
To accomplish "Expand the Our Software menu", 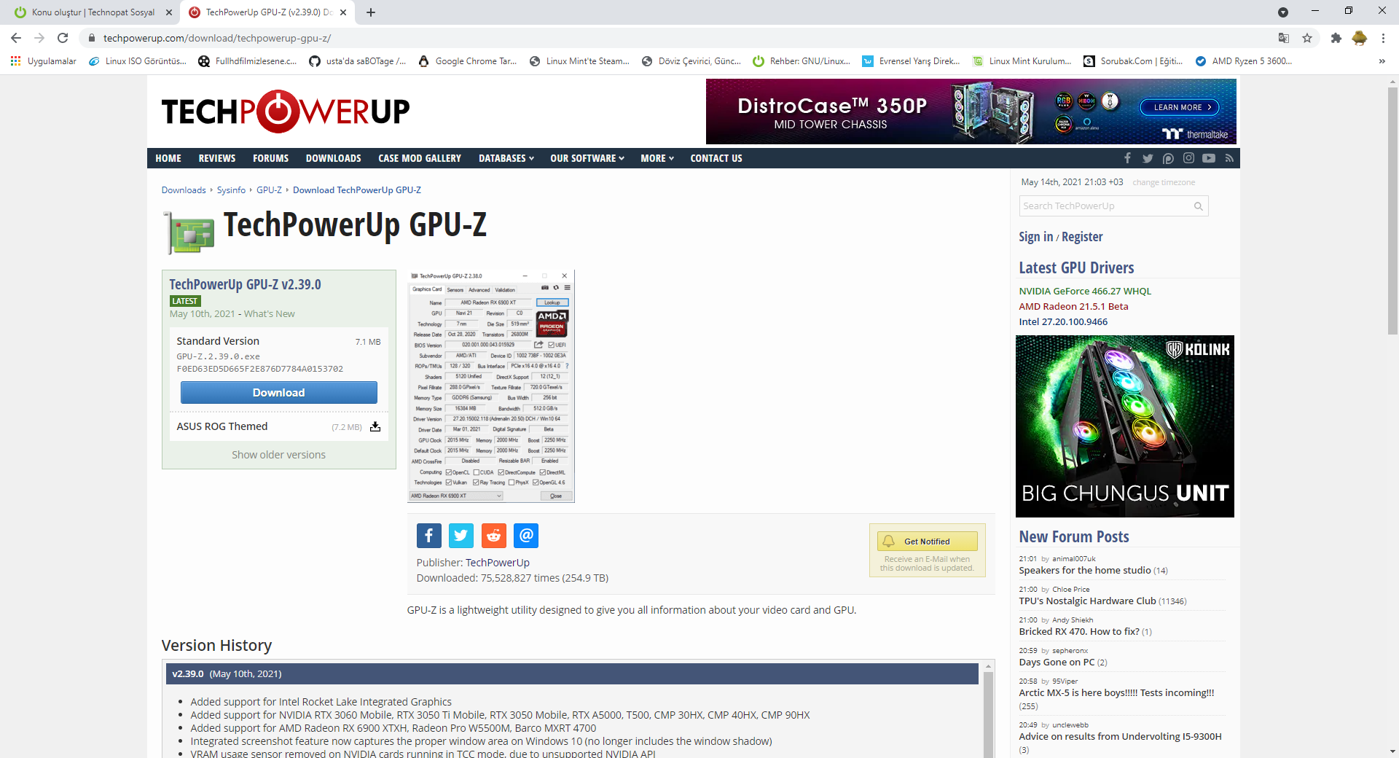I will pos(587,158).
